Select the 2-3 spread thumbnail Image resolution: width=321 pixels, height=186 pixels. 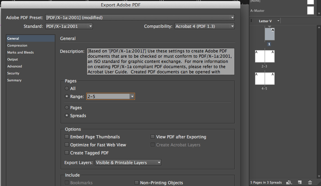[x=265, y=56]
